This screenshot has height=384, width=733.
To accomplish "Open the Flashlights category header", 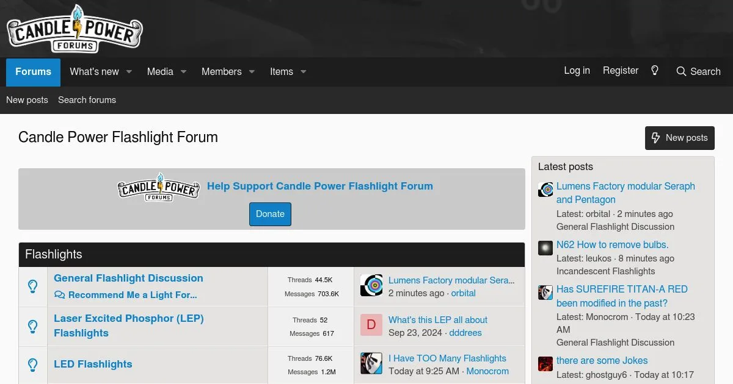I will click(54, 254).
